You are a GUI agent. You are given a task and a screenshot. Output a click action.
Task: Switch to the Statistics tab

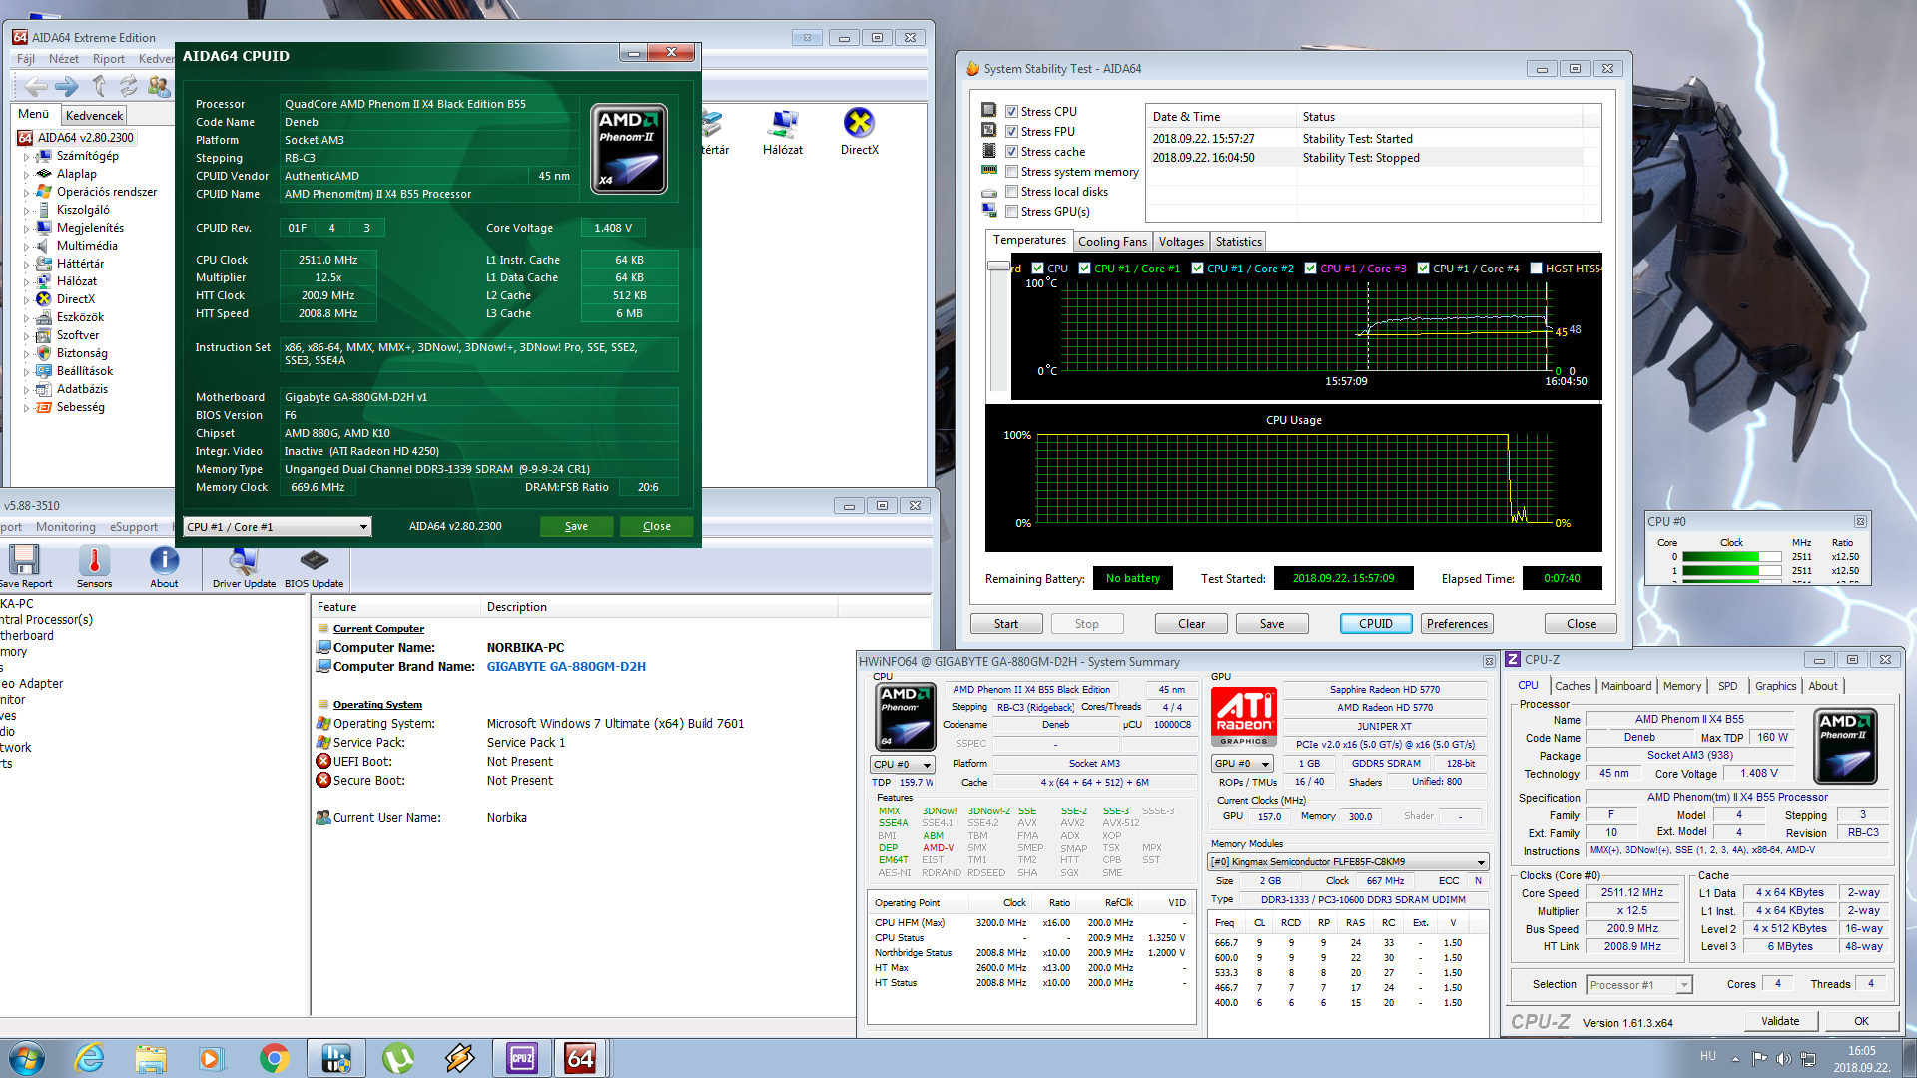click(x=1238, y=242)
